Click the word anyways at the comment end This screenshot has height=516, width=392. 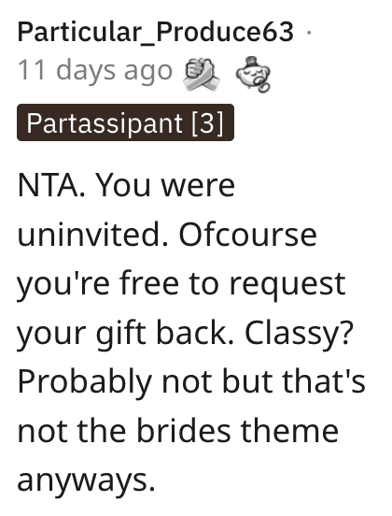(x=86, y=482)
